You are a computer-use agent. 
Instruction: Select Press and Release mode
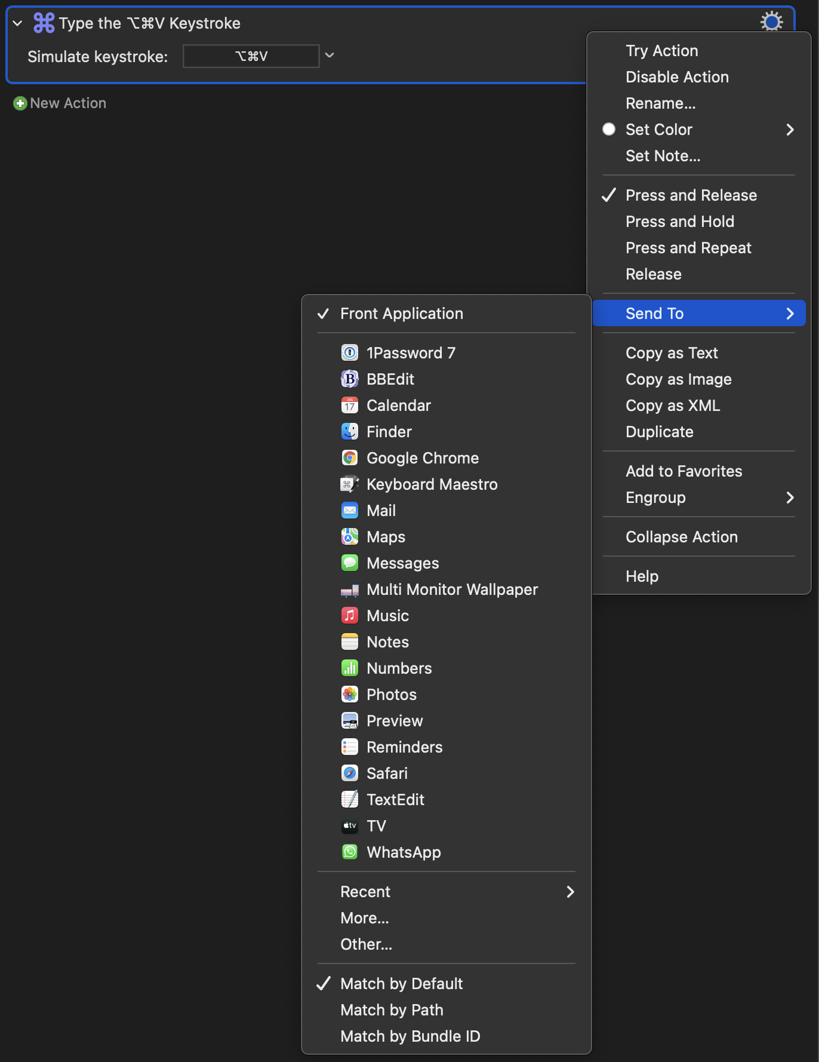(699, 195)
